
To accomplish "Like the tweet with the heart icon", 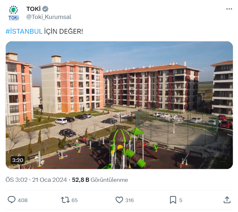I will coord(119,200).
